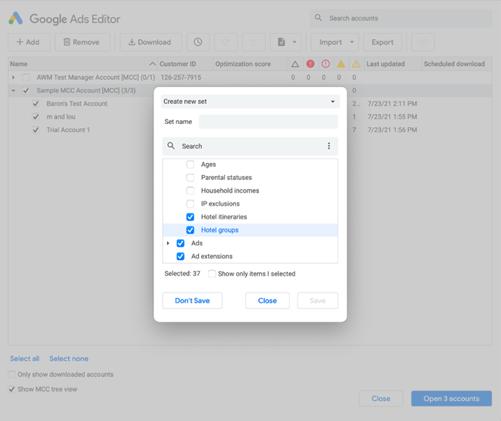Click the schedule download clock icon
Image resolution: width=501 pixels, height=421 pixels.
[x=198, y=42]
